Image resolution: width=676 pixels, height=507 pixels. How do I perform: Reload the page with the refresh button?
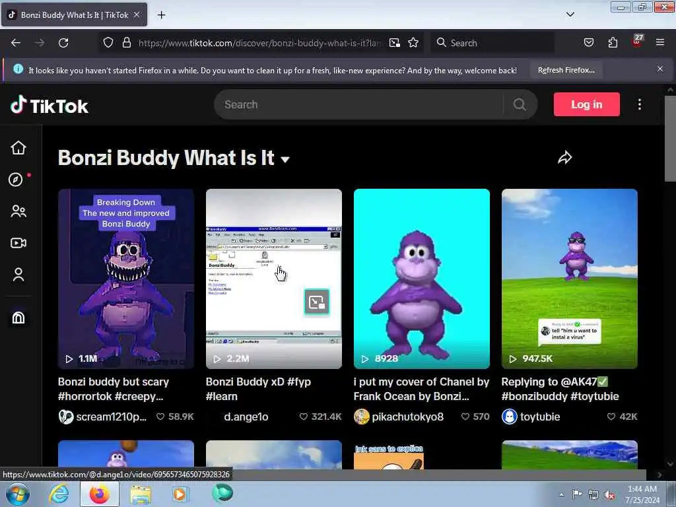pyautogui.click(x=63, y=43)
